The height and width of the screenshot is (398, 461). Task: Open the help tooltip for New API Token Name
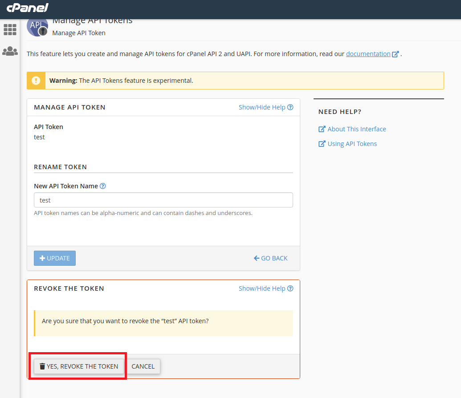(103, 186)
